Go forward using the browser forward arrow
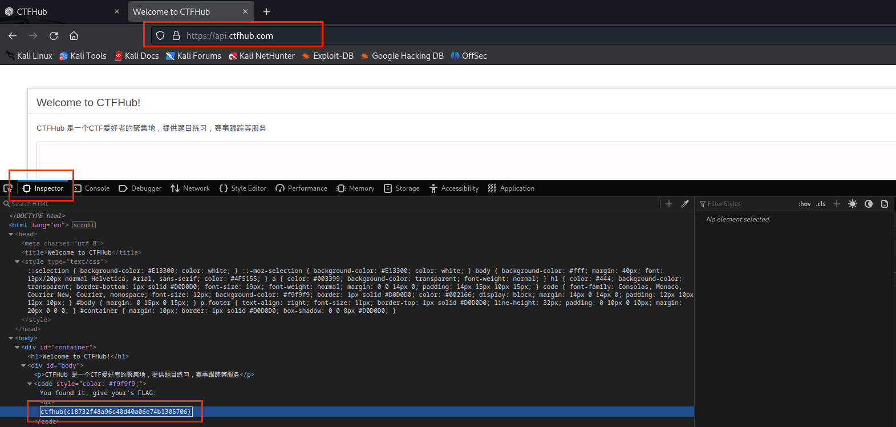This screenshot has height=427, width=896. tap(33, 35)
